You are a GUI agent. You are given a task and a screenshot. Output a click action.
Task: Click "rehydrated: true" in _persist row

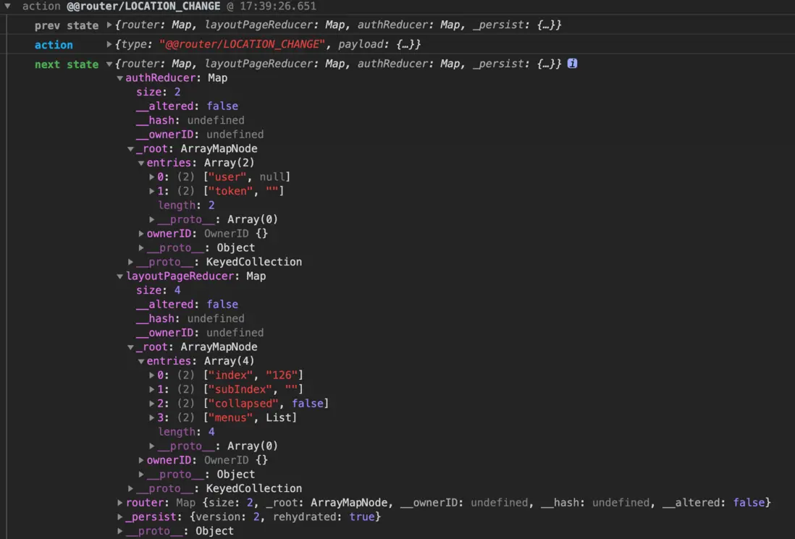323,517
